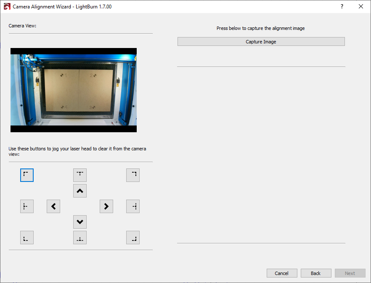Jog laser head to top-left corner
Image resolution: width=371 pixels, height=283 pixels.
pyautogui.click(x=27, y=175)
